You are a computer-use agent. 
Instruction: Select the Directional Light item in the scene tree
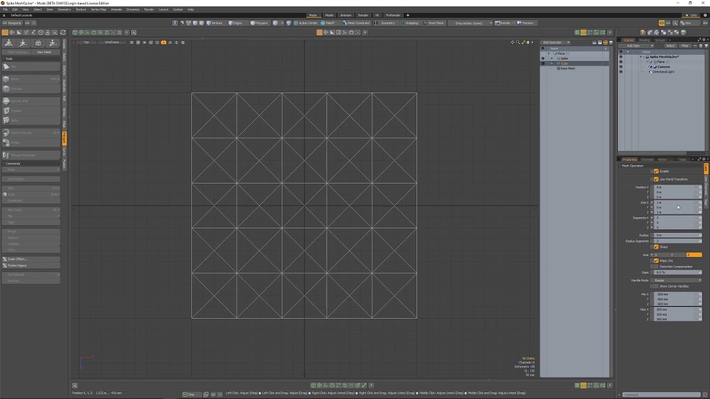(x=663, y=72)
